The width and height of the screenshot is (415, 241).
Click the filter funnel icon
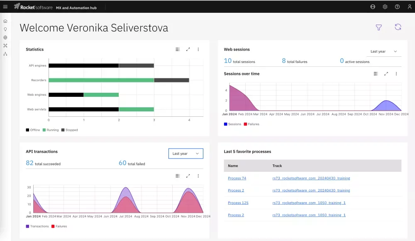pos(378,27)
